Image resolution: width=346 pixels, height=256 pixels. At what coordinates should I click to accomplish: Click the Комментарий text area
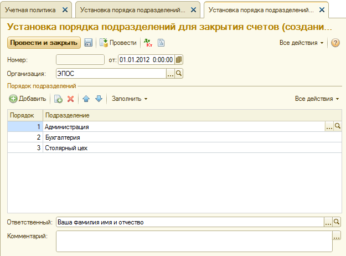[194, 241]
